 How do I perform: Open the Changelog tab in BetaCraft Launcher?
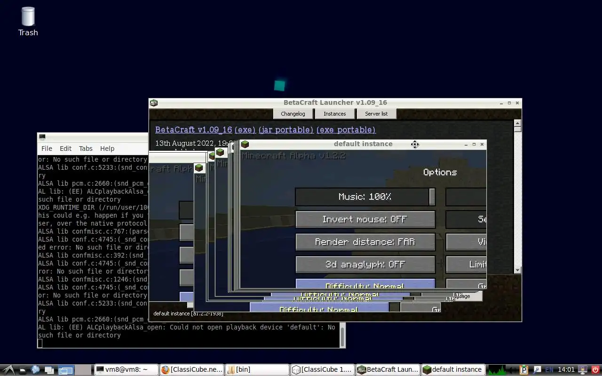tap(293, 114)
